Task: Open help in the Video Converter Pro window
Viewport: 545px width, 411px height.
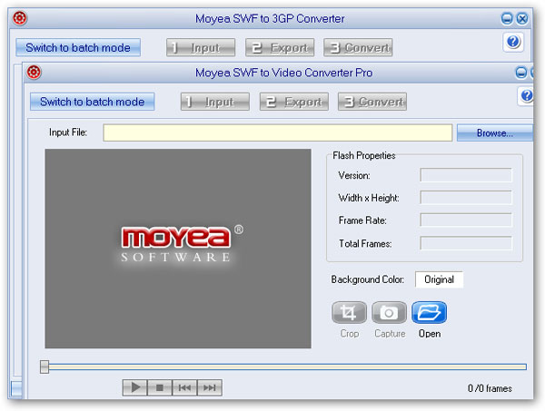Action: click(x=527, y=95)
